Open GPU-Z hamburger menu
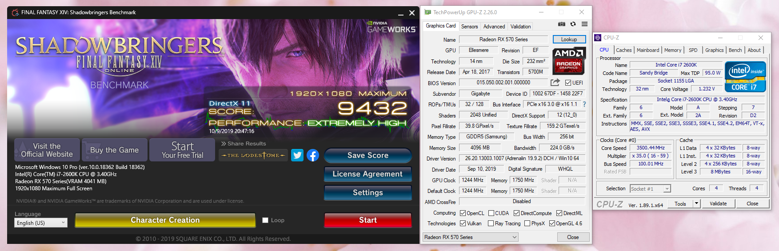Image resolution: width=779 pixels, height=251 pixels. click(584, 24)
